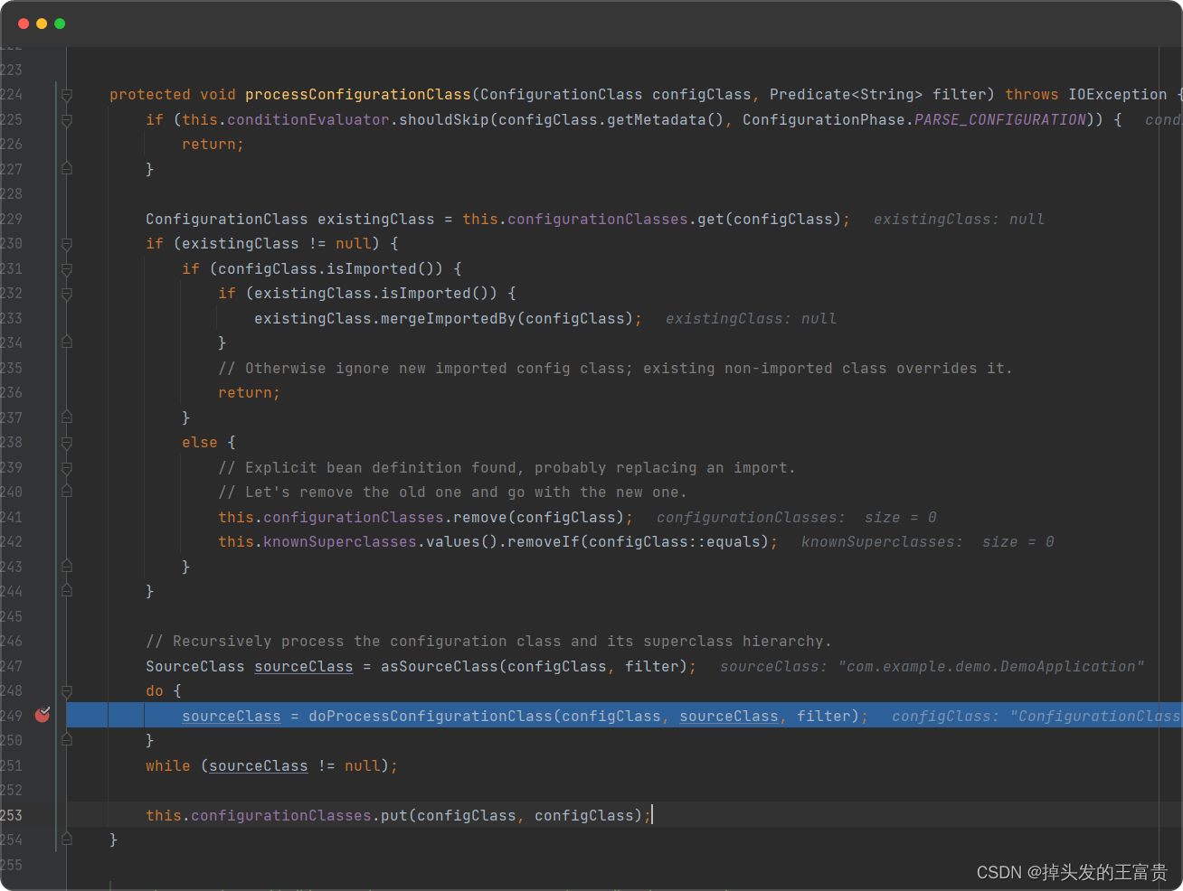Fold the if (configClass.isImported()) block
The image size is (1183, 891).
(x=67, y=269)
